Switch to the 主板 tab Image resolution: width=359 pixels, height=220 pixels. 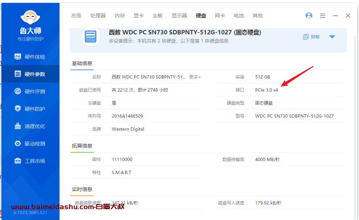tap(158, 16)
